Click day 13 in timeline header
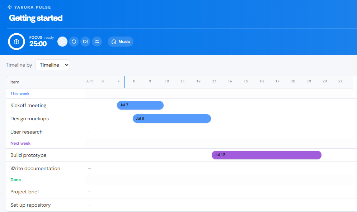The height and width of the screenshot is (212, 357). point(214,81)
